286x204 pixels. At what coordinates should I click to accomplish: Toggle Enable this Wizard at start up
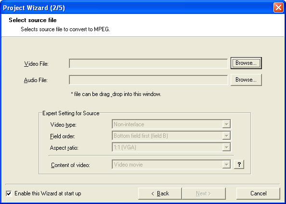pyautogui.click(x=9, y=193)
